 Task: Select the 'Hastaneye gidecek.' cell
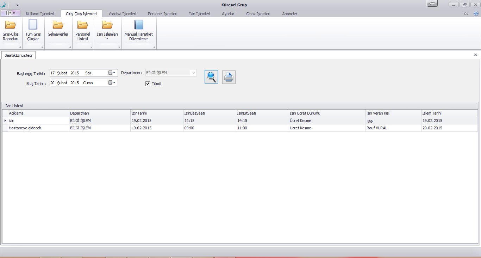click(x=38, y=128)
